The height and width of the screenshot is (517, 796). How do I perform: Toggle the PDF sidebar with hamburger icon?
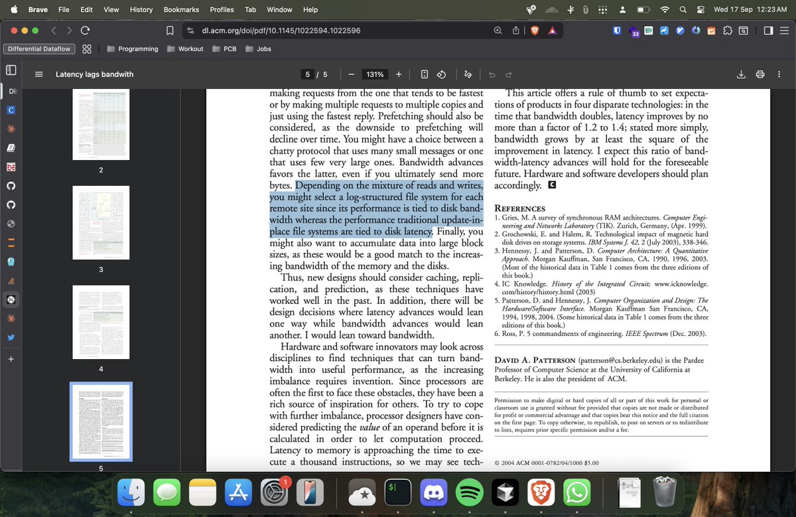38,74
